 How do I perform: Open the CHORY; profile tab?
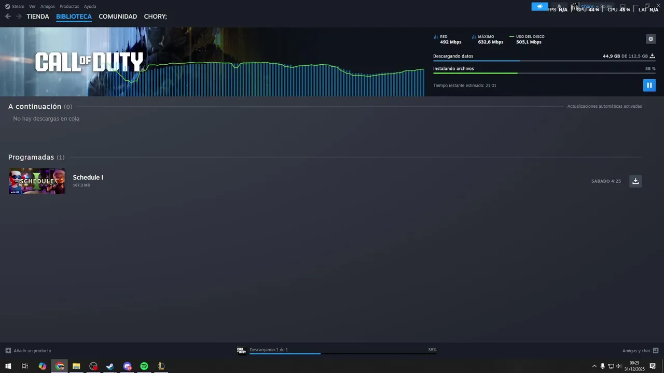156,17
